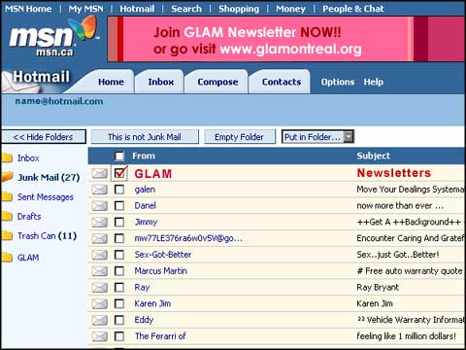The width and height of the screenshot is (466, 350).
Task: Select the checkbox for Karen Jim's email
Action: click(119, 303)
